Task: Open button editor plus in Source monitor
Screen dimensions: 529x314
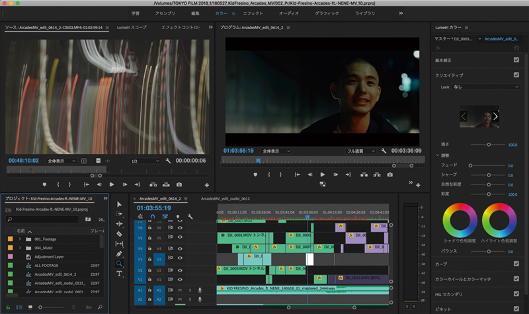Action: [x=207, y=185]
